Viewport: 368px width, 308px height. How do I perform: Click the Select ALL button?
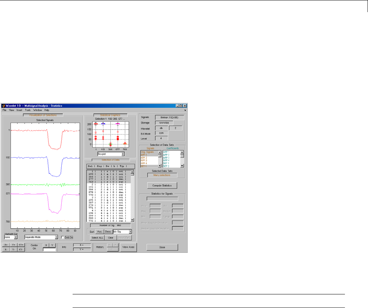click(98, 238)
